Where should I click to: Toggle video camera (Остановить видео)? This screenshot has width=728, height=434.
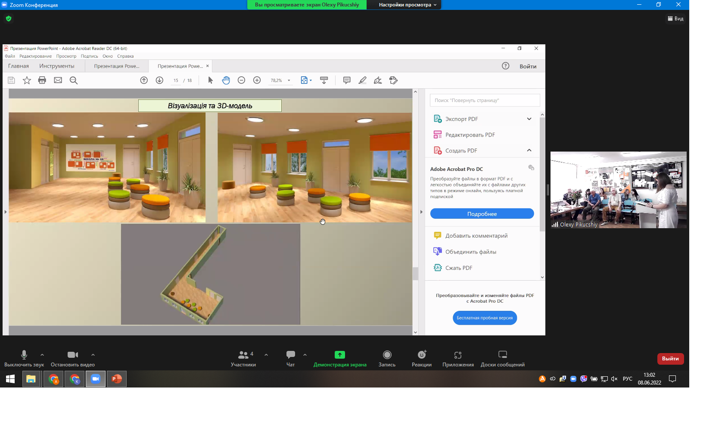tap(73, 358)
